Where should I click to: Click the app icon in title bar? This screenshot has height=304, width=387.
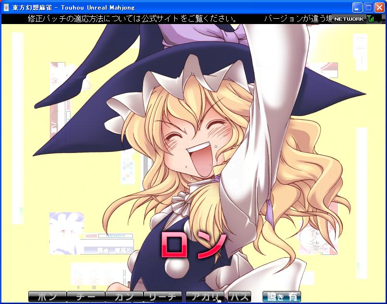tap(6, 8)
